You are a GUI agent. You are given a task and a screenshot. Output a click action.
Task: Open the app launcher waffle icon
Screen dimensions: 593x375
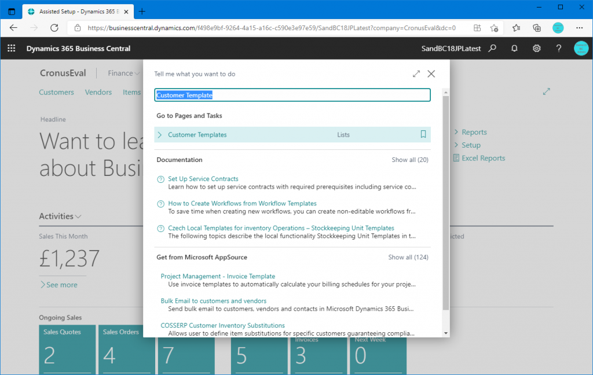tap(12, 49)
